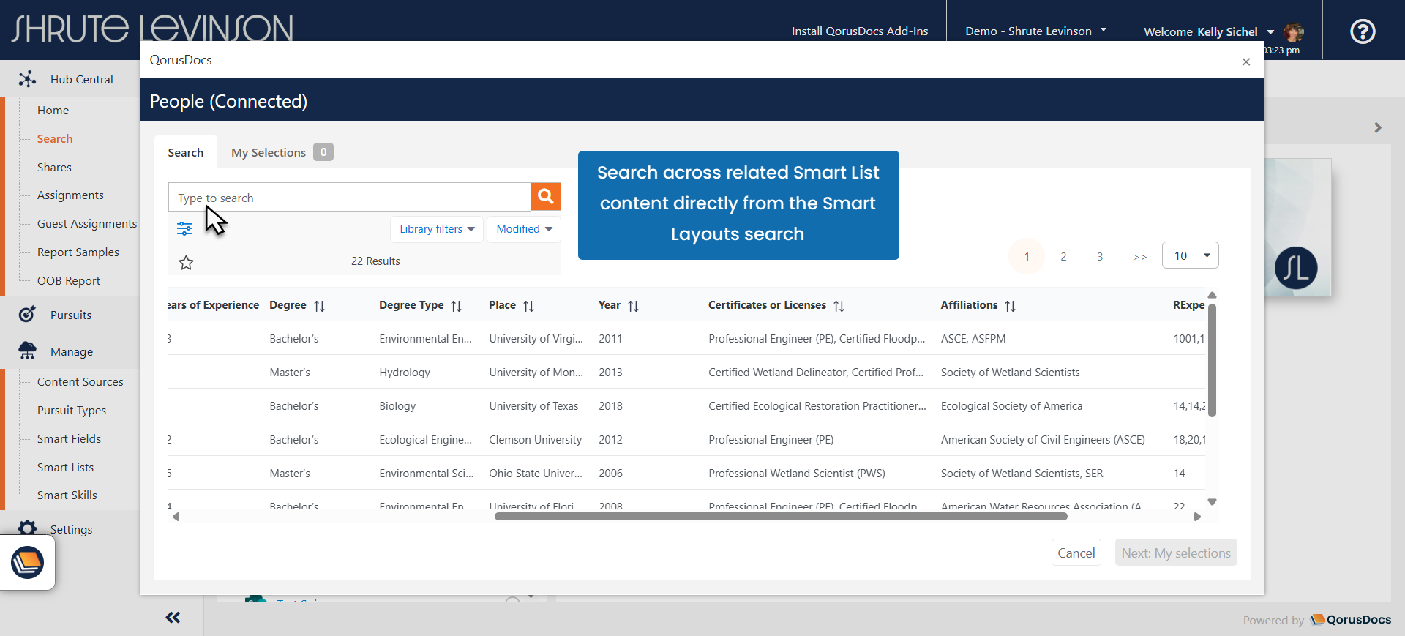Screen dimensions: 1405x636
Task: Click Kelly Sichel's profile avatar
Action: pyautogui.click(x=1293, y=31)
